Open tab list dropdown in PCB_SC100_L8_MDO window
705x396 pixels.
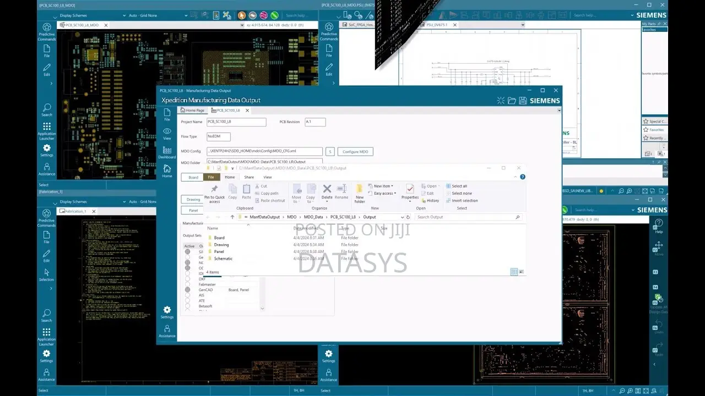click(x=242, y=25)
